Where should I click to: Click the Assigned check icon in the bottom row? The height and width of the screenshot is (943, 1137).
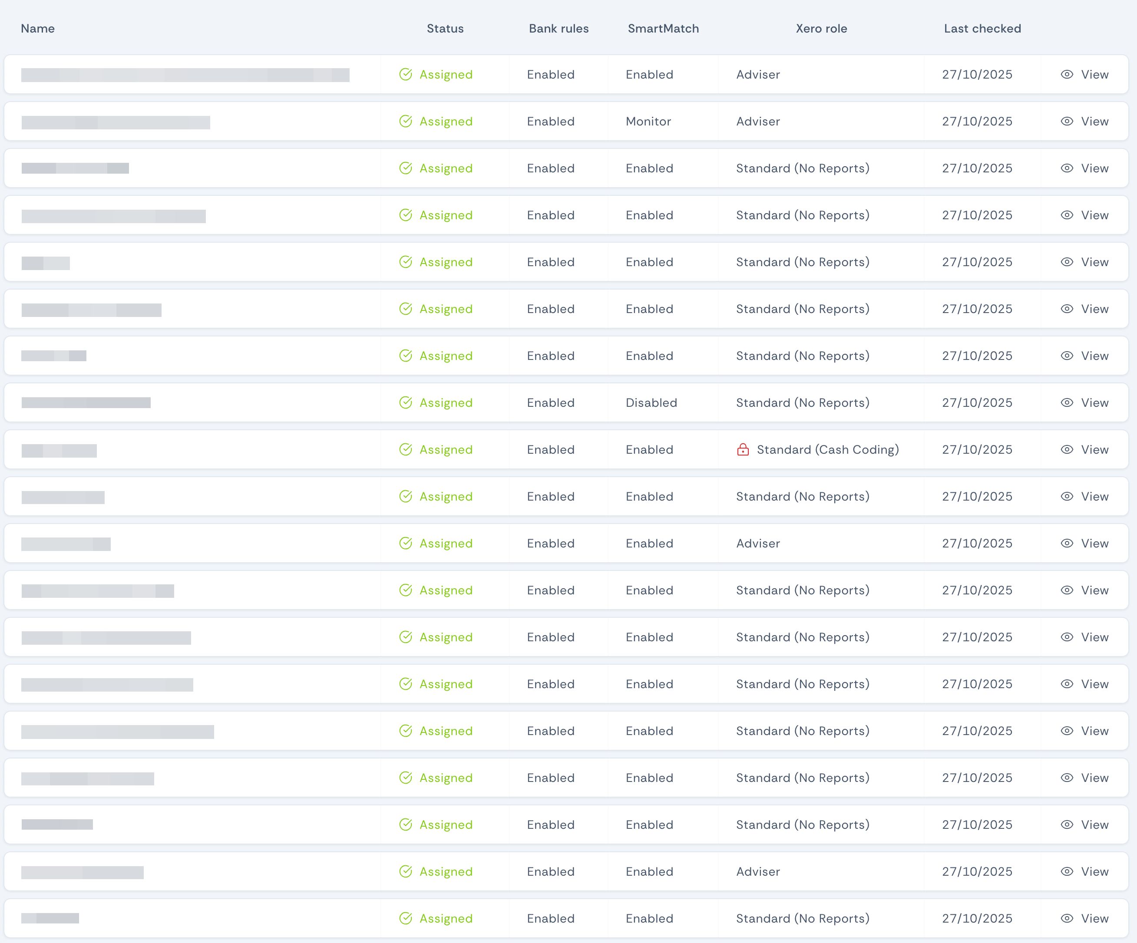[x=406, y=919]
